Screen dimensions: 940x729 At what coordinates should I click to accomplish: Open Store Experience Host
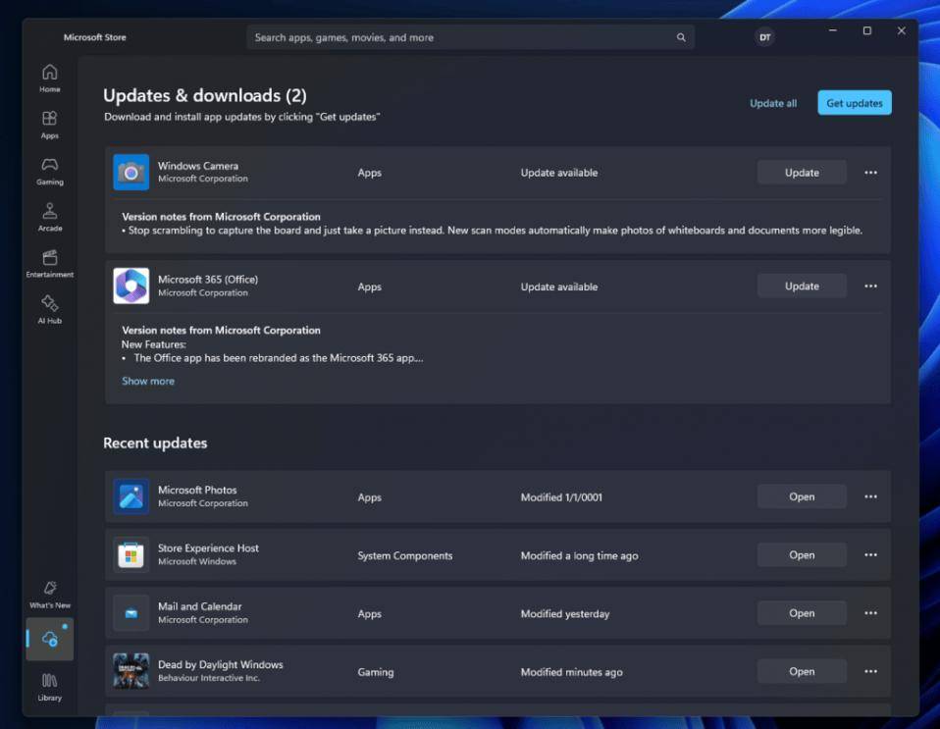pos(802,554)
